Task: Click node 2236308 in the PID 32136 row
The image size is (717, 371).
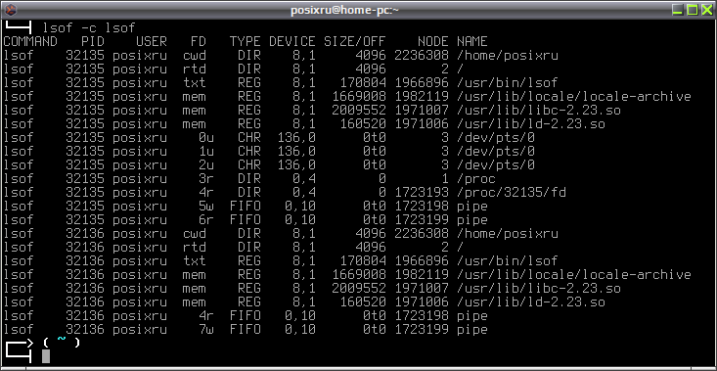Action: point(422,234)
